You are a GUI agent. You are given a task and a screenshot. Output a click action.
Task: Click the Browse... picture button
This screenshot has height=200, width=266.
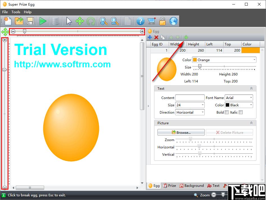click(x=181, y=132)
